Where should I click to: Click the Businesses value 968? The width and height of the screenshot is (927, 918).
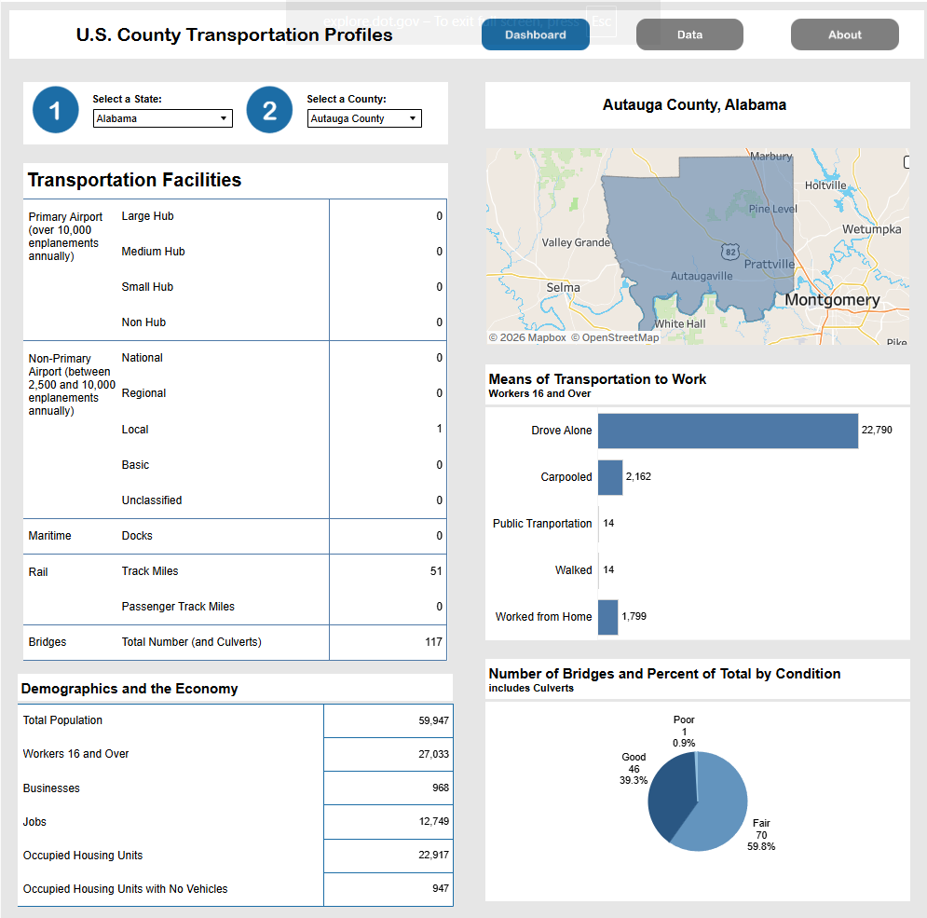[441, 788]
